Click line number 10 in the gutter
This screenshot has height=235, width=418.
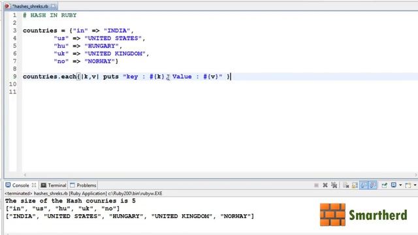click(x=12, y=84)
